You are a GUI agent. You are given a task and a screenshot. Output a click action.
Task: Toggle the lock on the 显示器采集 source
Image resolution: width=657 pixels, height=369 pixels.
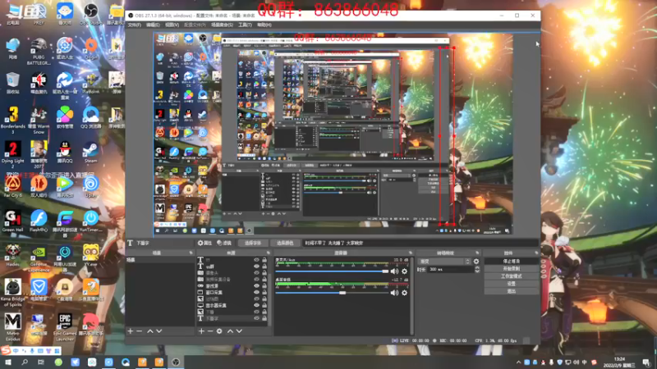[264, 305]
